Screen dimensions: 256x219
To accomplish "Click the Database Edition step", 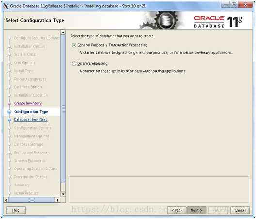I will [28, 87].
